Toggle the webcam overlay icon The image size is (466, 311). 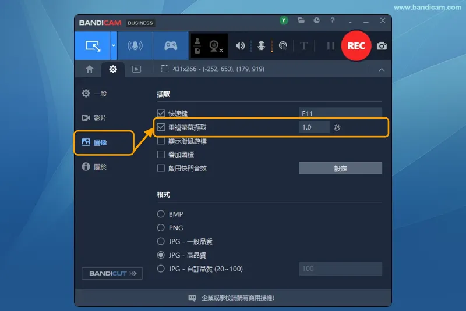[216, 46]
